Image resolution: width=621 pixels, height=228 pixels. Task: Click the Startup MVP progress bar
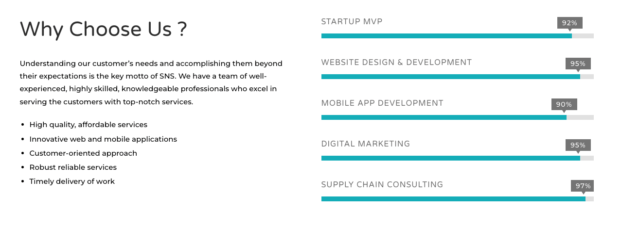click(457, 36)
